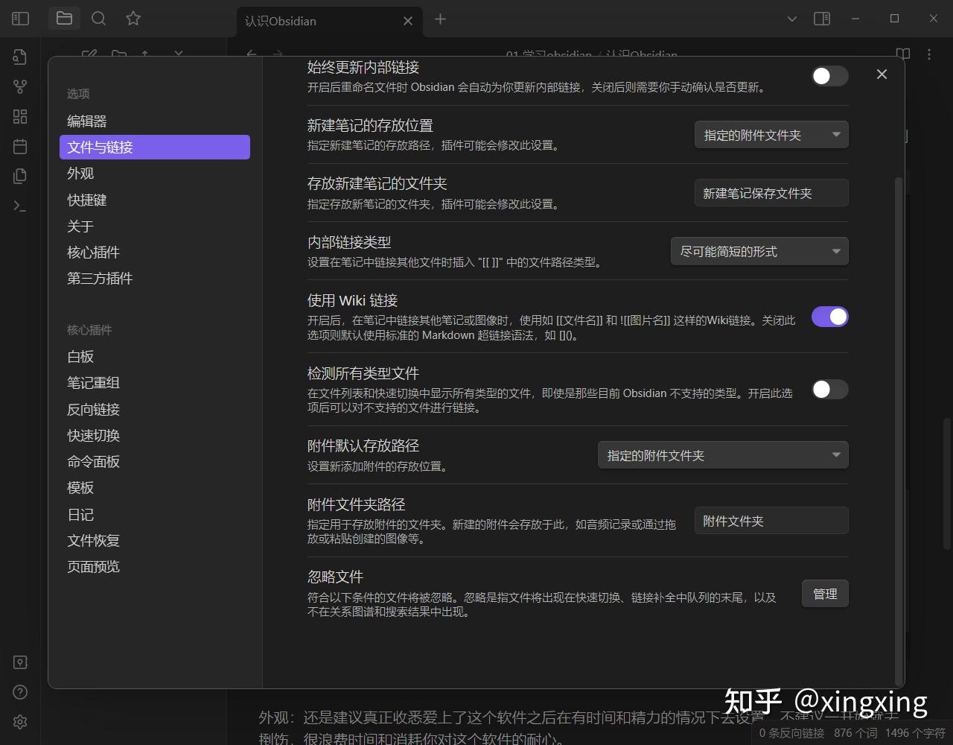Open the graph view icon
The image size is (953, 745).
click(20, 86)
